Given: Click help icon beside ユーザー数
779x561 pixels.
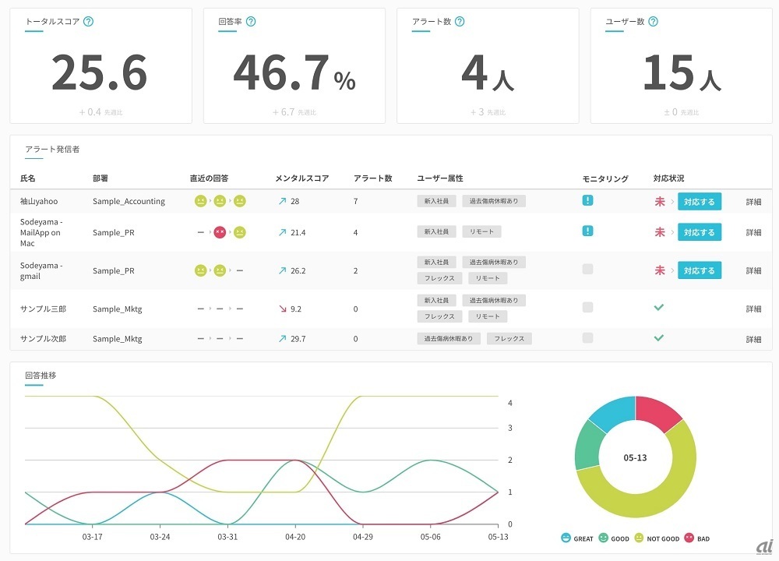Looking at the screenshot, I should point(653,22).
